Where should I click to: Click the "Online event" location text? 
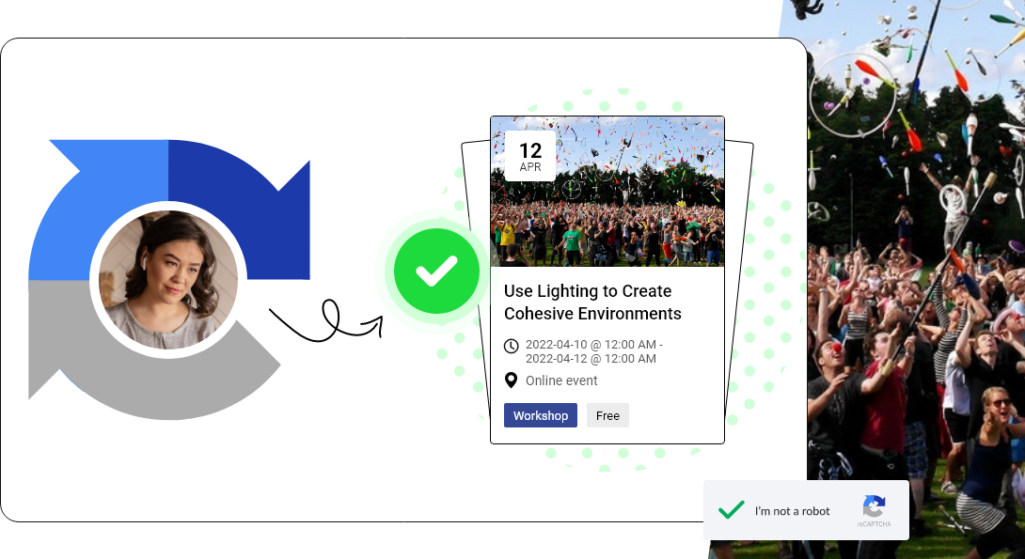[561, 380]
